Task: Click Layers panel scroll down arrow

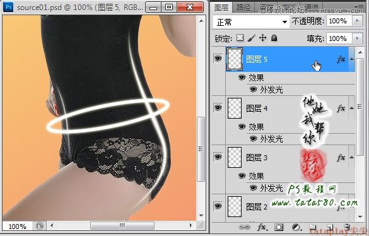Action: point(360,216)
